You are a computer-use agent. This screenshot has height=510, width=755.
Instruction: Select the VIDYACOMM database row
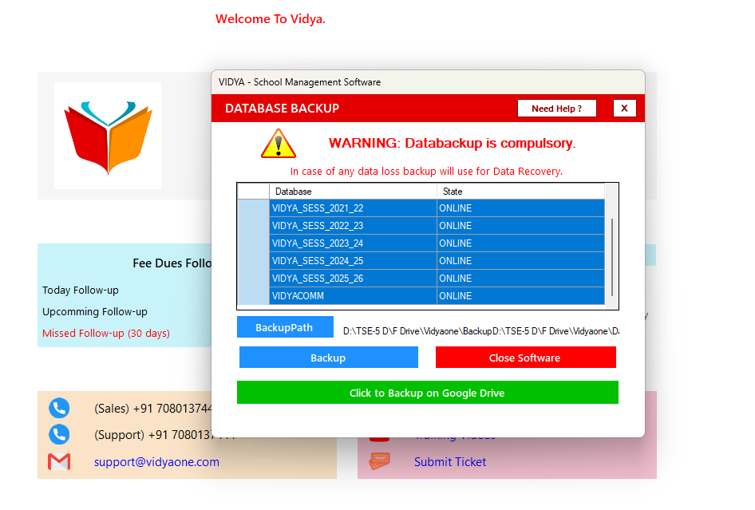(421, 295)
